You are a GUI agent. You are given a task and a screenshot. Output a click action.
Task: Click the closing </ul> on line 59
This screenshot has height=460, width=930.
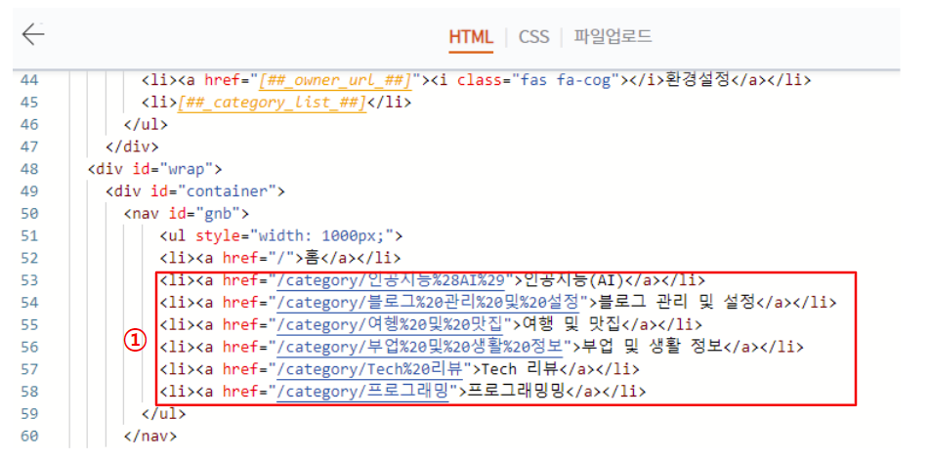pyautogui.click(x=164, y=414)
